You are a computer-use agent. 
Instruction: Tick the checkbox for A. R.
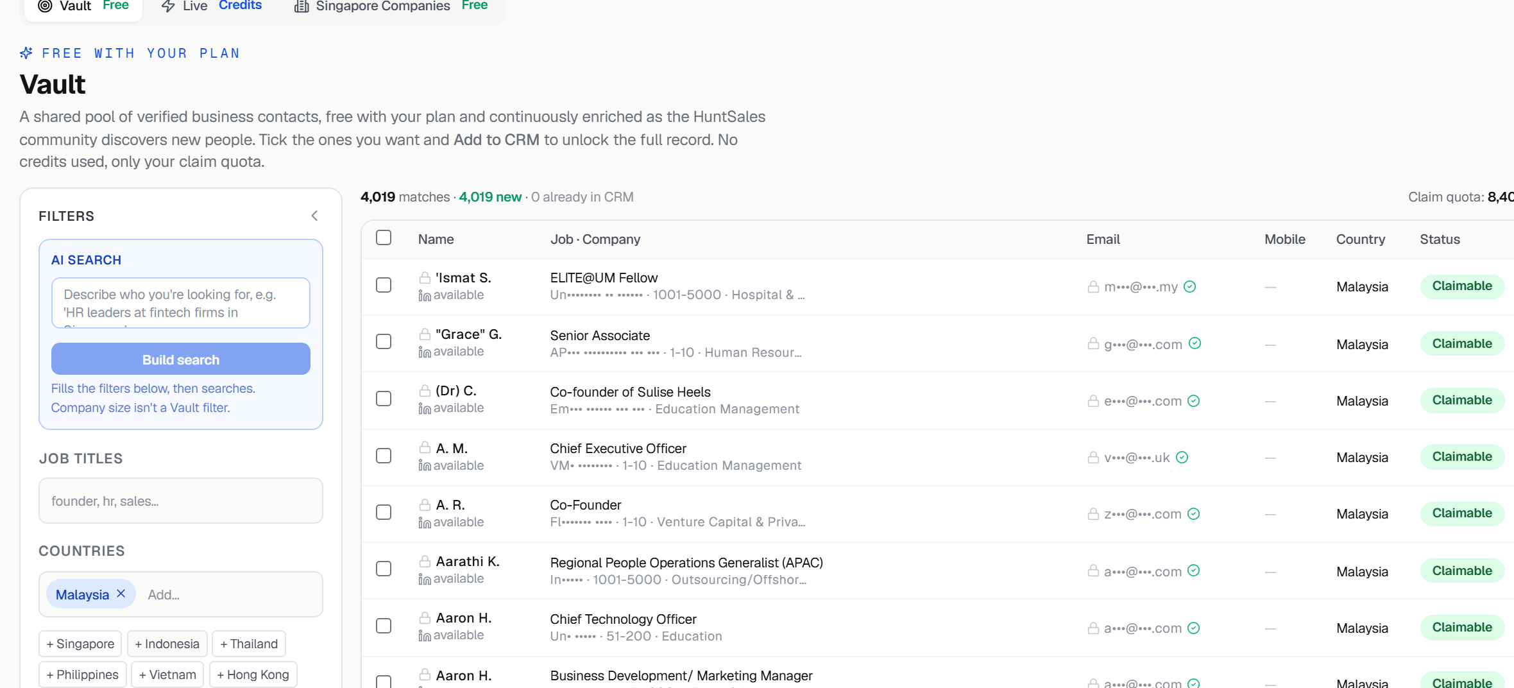(x=384, y=512)
